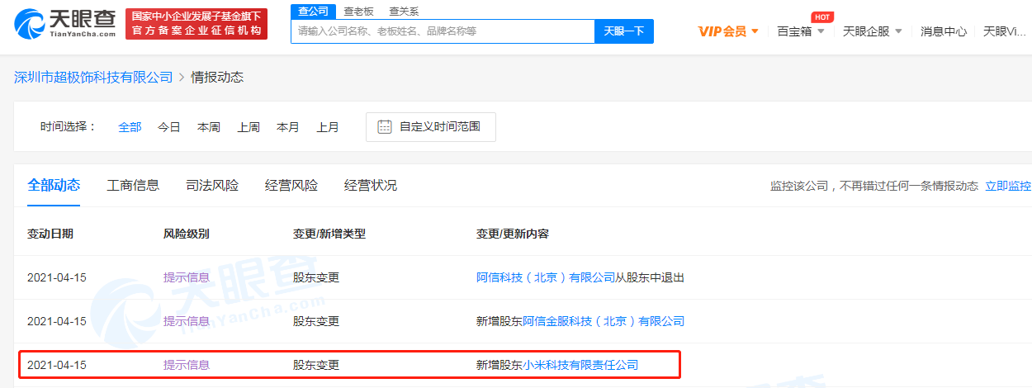Open 深圳市超极饰科技有限公司 breadcrumb link
This screenshot has width=1032, height=388.
(93, 77)
